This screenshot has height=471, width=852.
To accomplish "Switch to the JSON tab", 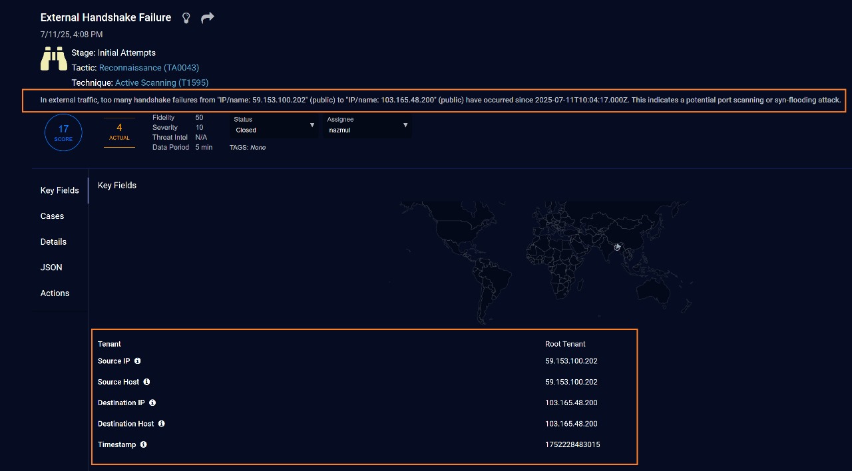I will coord(51,267).
